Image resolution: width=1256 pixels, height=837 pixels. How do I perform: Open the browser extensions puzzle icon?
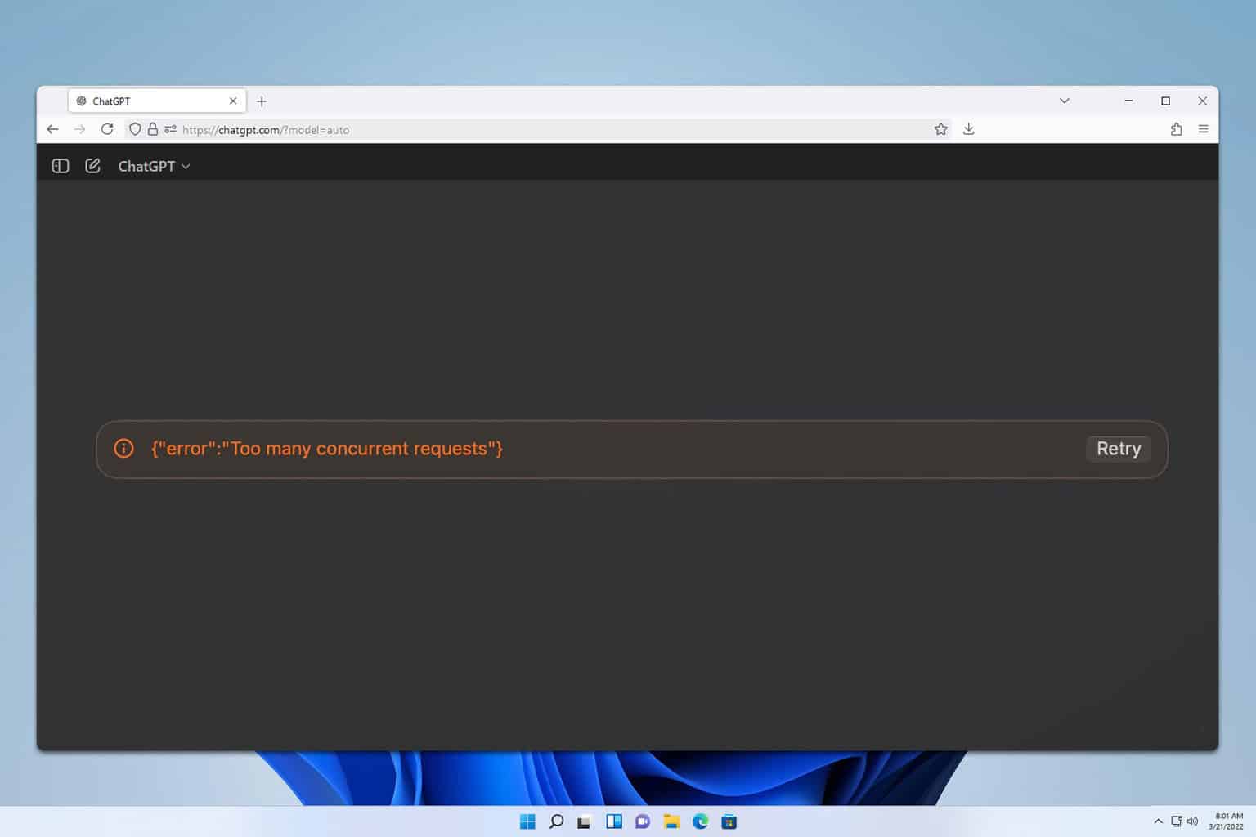coord(1177,129)
